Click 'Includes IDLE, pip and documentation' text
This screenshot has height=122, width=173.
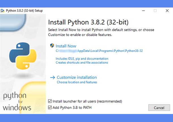82,59
